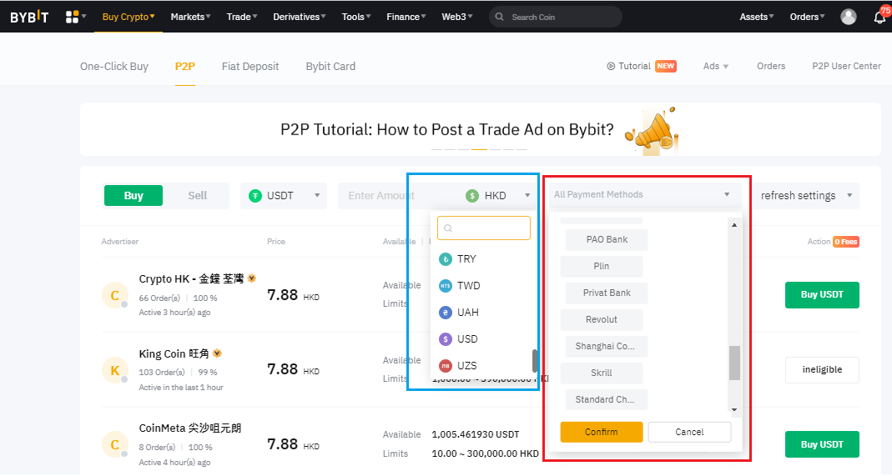Screen dimensions: 892x476
Task: Select PAO Bank payment method
Action: (607, 240)
